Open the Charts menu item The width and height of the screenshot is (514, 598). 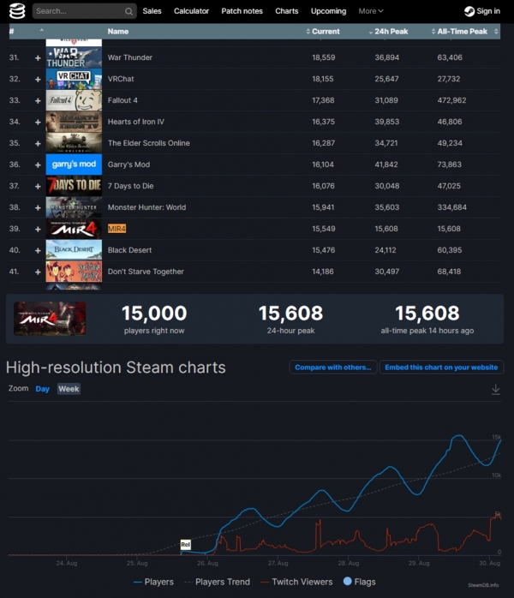click(x=287, y=11)
